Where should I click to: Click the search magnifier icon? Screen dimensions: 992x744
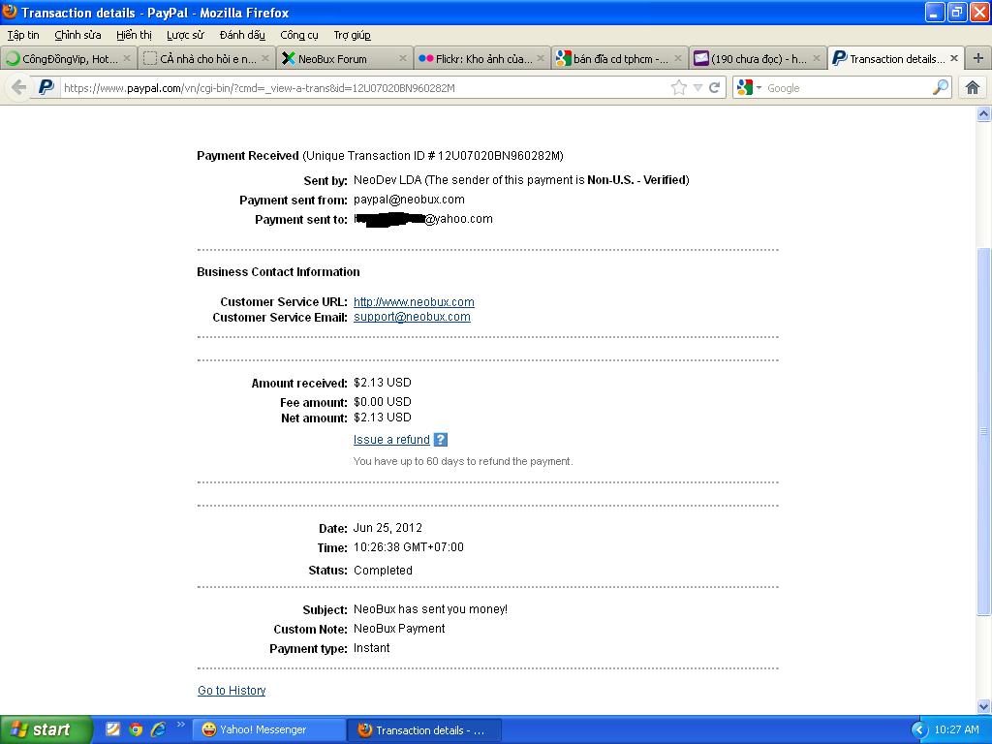point(941,87)
